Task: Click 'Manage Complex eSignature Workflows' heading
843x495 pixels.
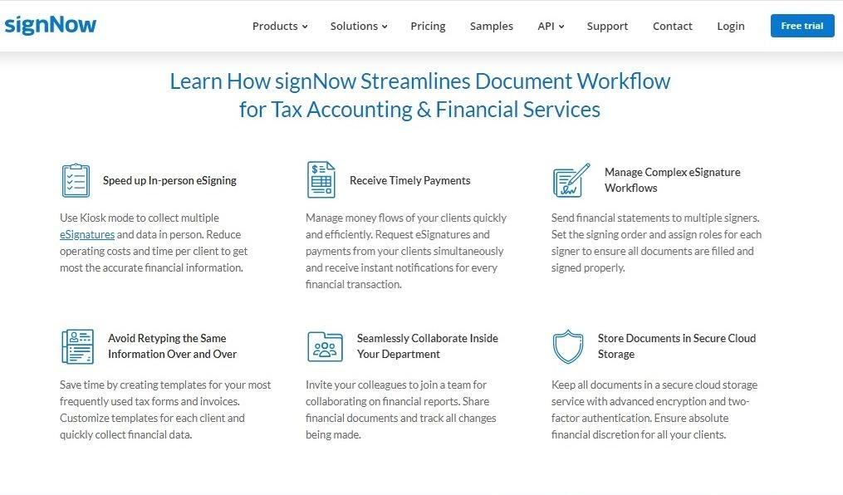Action: point(672,179)
